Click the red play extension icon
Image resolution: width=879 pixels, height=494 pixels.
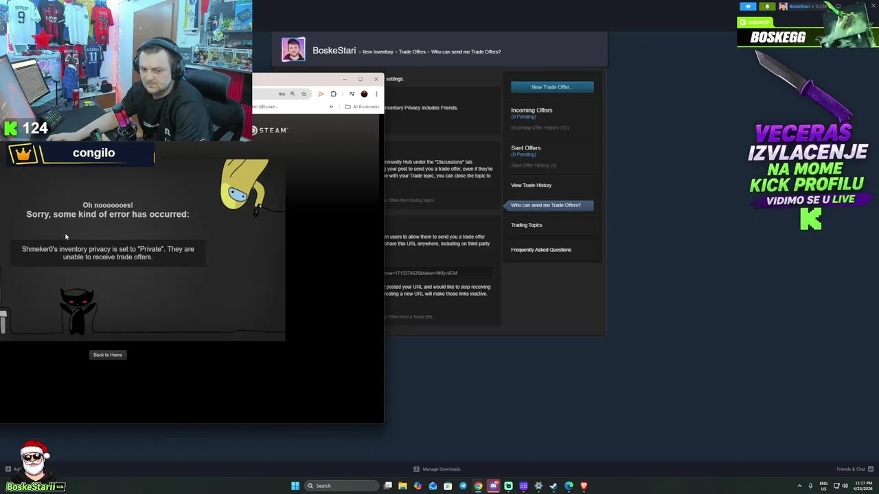[321, 94]
